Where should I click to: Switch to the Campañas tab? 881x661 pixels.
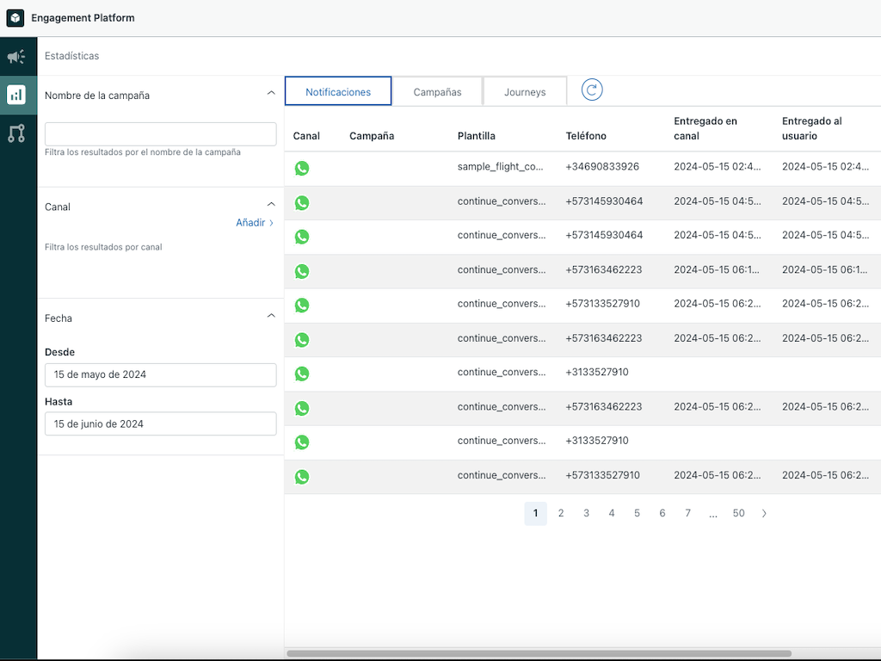pos(437,90)
